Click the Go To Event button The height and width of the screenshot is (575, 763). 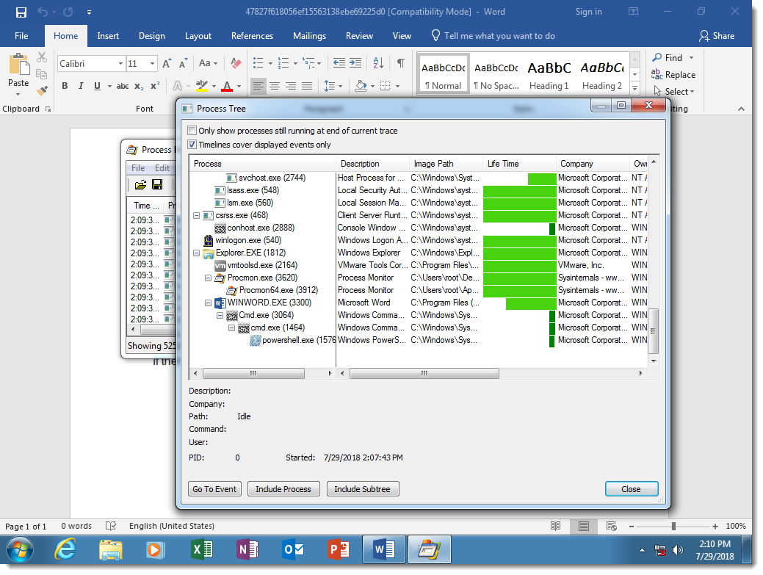(x=214, y=489)
